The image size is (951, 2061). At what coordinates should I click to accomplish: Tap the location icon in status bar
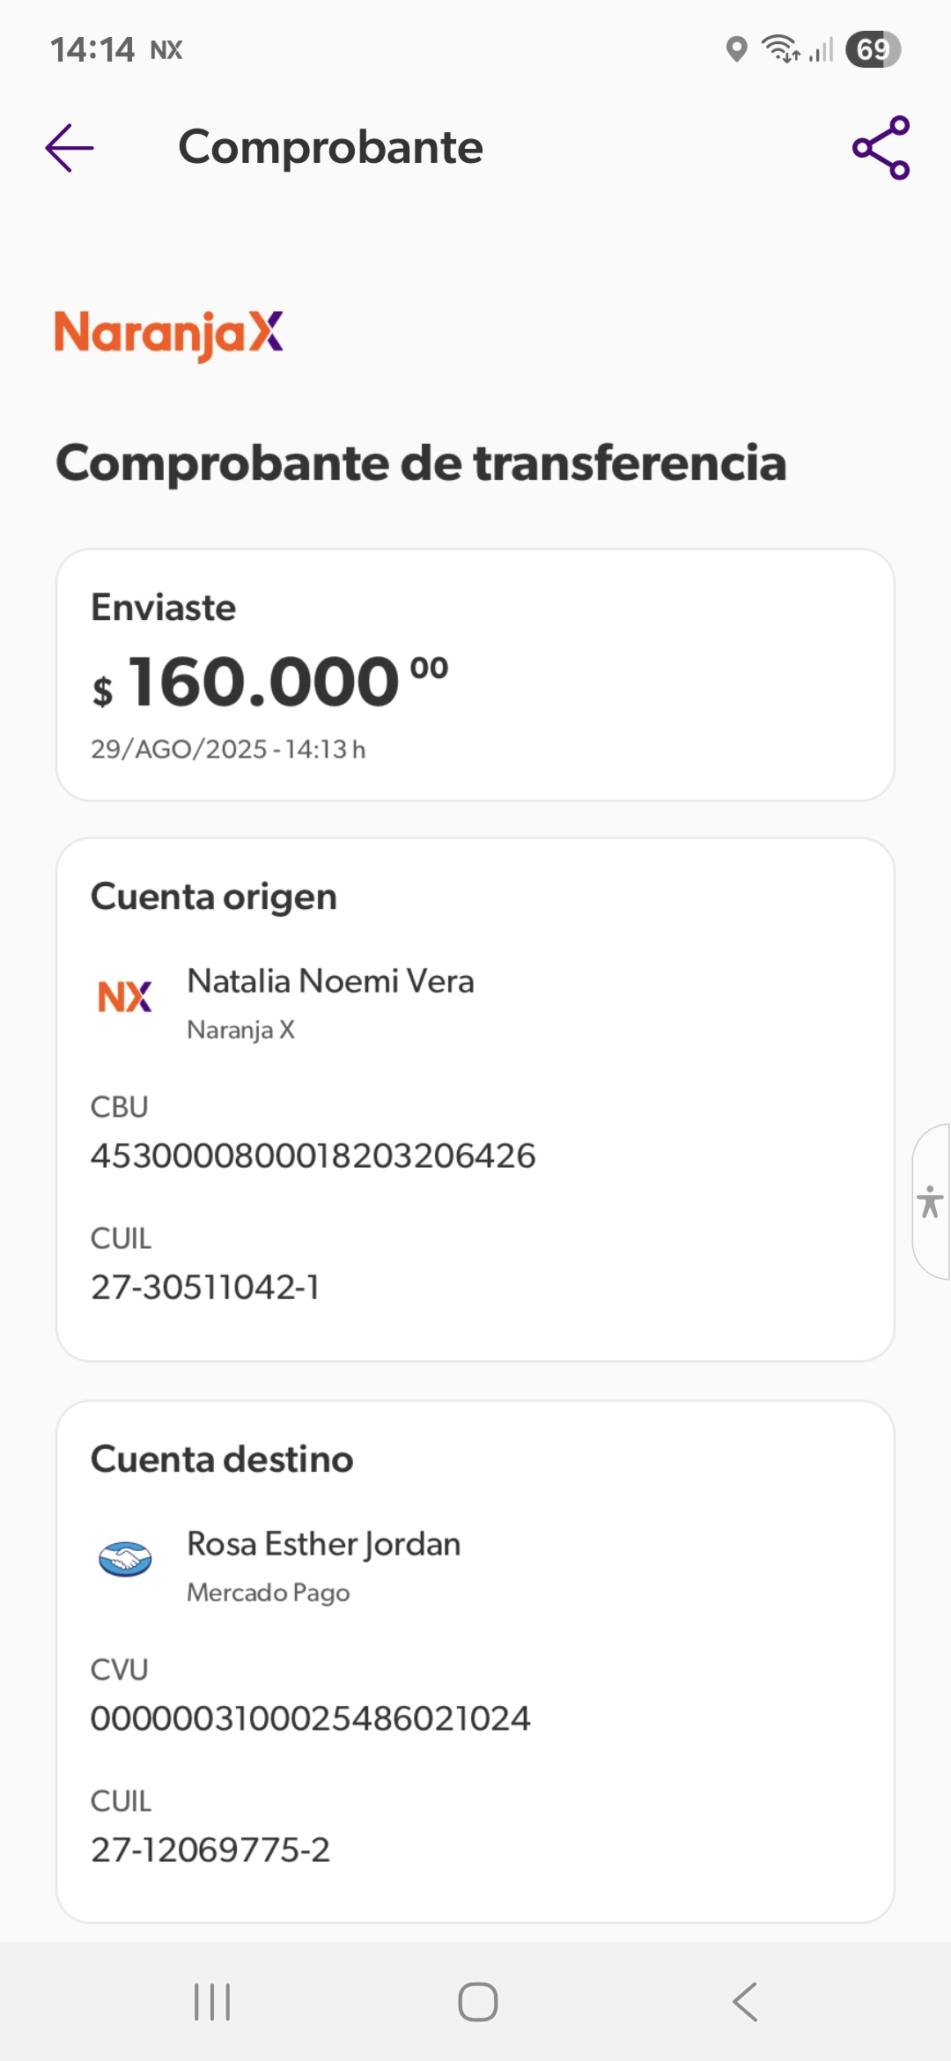pos(736,49)
